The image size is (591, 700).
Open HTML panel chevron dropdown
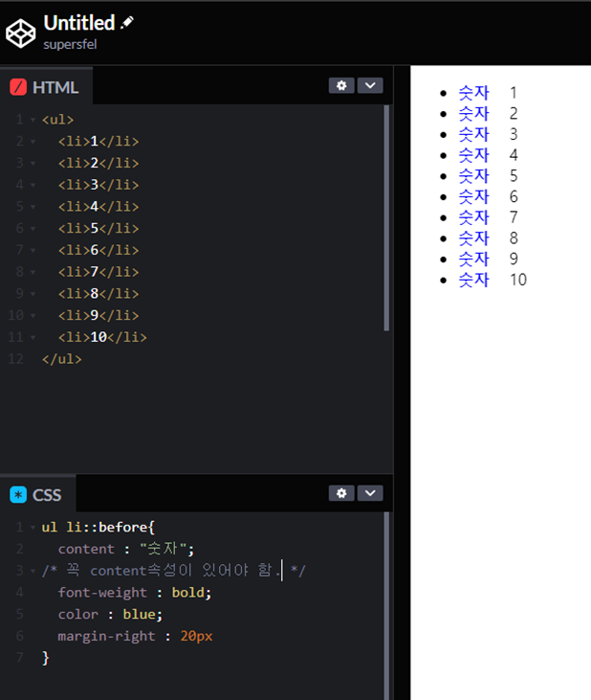point(370,86)
